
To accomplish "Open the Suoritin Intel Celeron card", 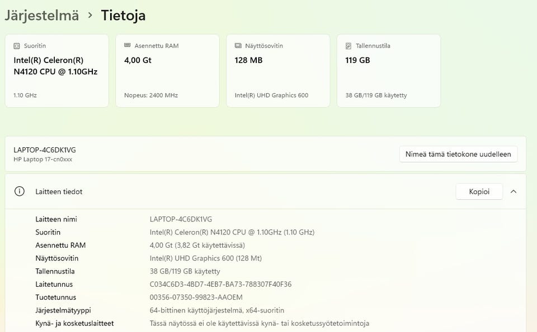I will pyautogui.click(x=57, y=71).
